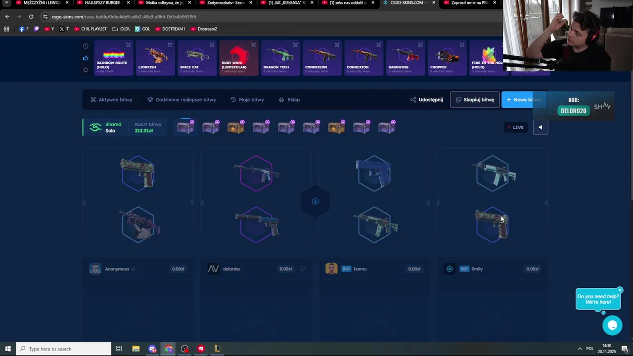Reload the page
The width and height of the screenshot is (633, 356).
[x=31, y=16]
